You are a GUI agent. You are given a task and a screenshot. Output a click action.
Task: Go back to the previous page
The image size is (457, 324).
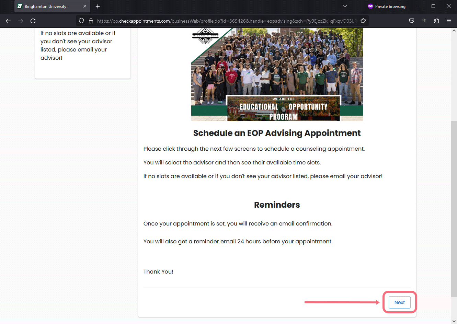coord(8,21)
